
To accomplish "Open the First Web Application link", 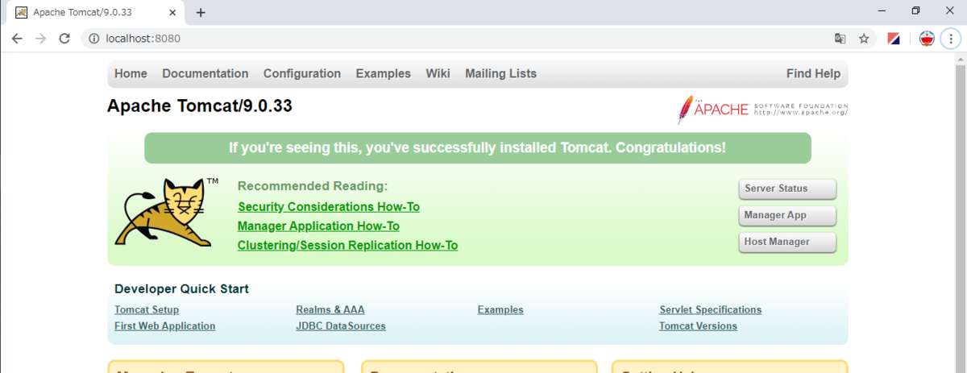I will pyautogui.click(x=165, y=326).
